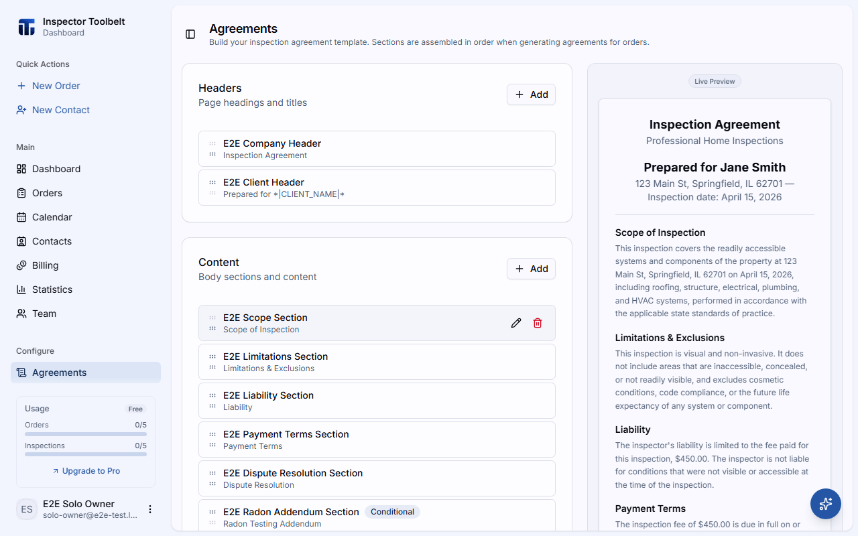Image resolution: width=858 pixels, height=536 pixels.
Task: Select the E2E Liability Section row
Action: (377, 401)
